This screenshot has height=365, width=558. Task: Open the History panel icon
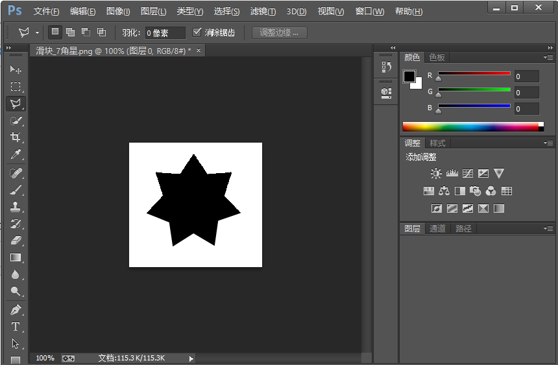(x=386, y=67)
